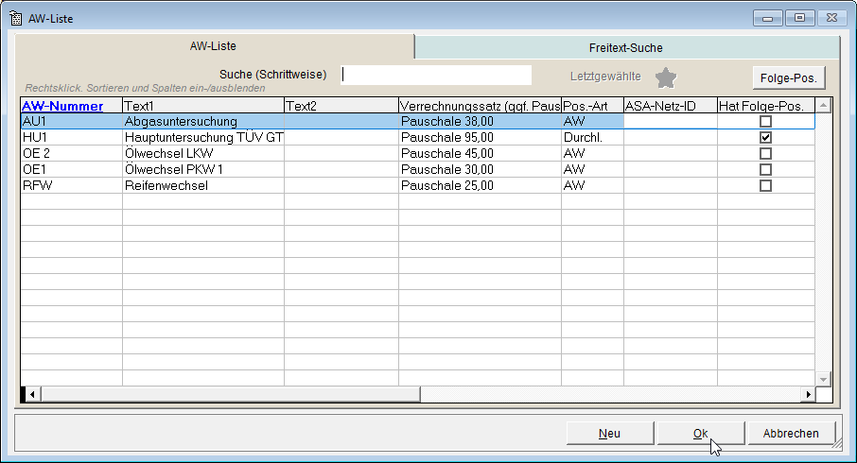Image resolution: width=857 pixels, height=463 pixels.
Task: Click the Text2 column header
Action: click(341, 106)
